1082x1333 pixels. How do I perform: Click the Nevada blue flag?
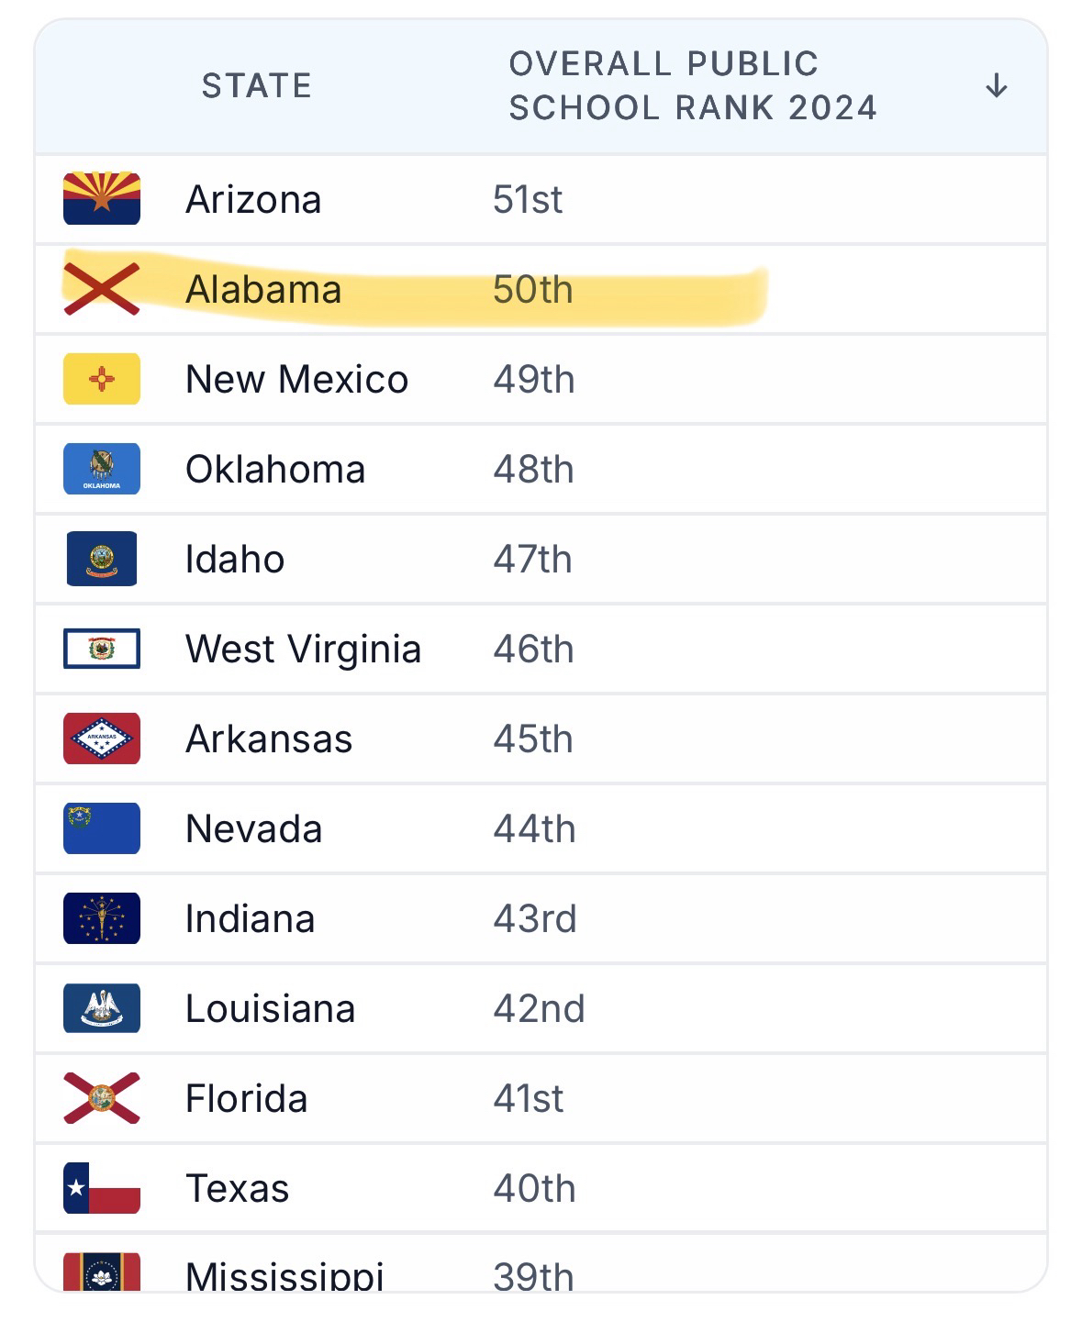(x=101, y=828)
